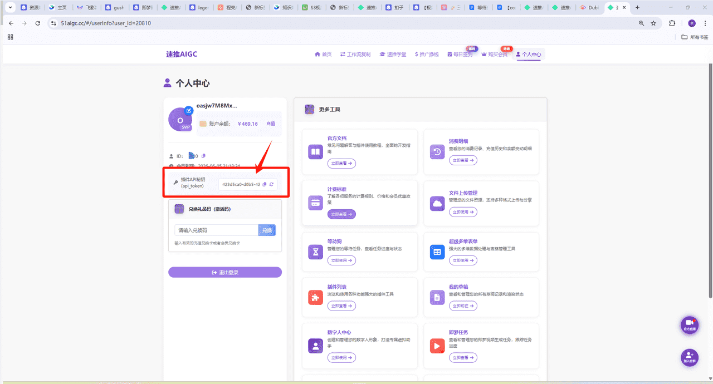Click the 兑换码 input field
Image resolution: width=713 pixels, height=384 pixels.
(x=216, y=230)
